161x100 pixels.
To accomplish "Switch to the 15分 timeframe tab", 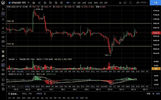I will click(x=90, y=3).
